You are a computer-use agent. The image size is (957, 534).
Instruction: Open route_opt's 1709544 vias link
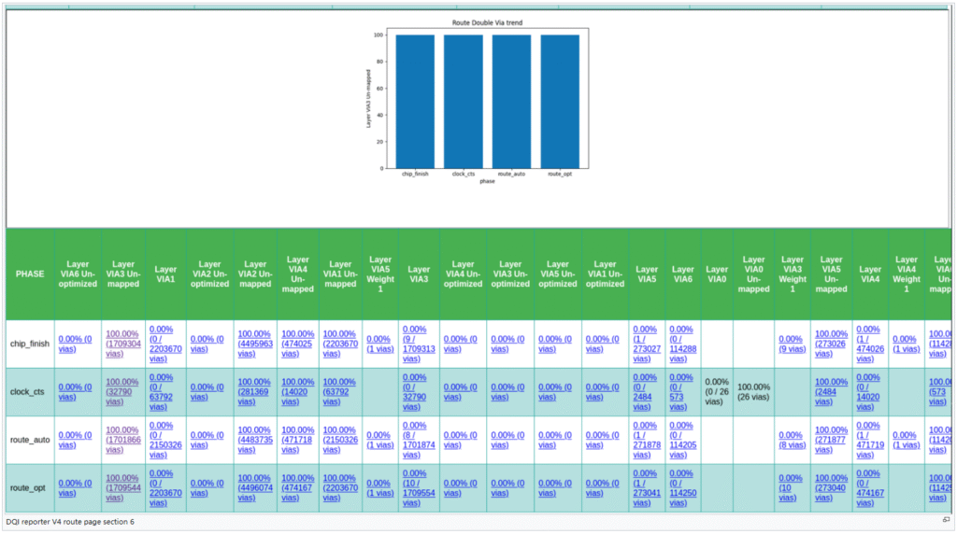pos(122,487)
